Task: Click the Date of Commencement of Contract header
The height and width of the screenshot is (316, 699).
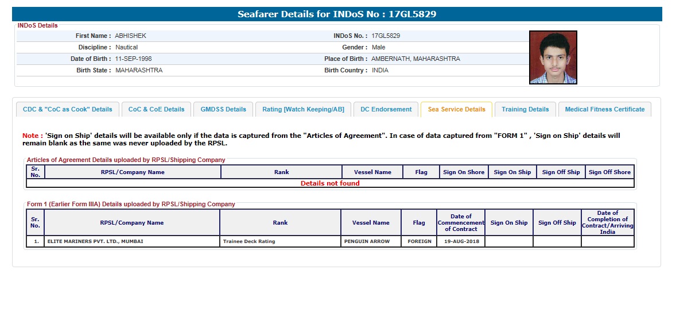Action: click(x=460, y=222)
